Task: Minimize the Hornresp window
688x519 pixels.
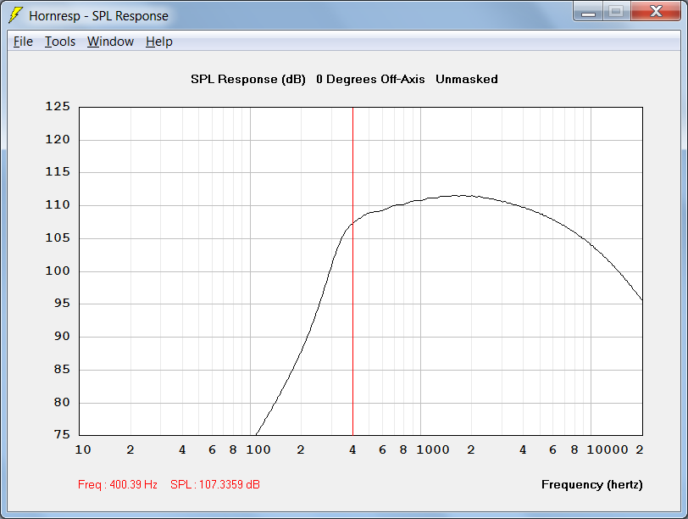Action: point(588,12)
